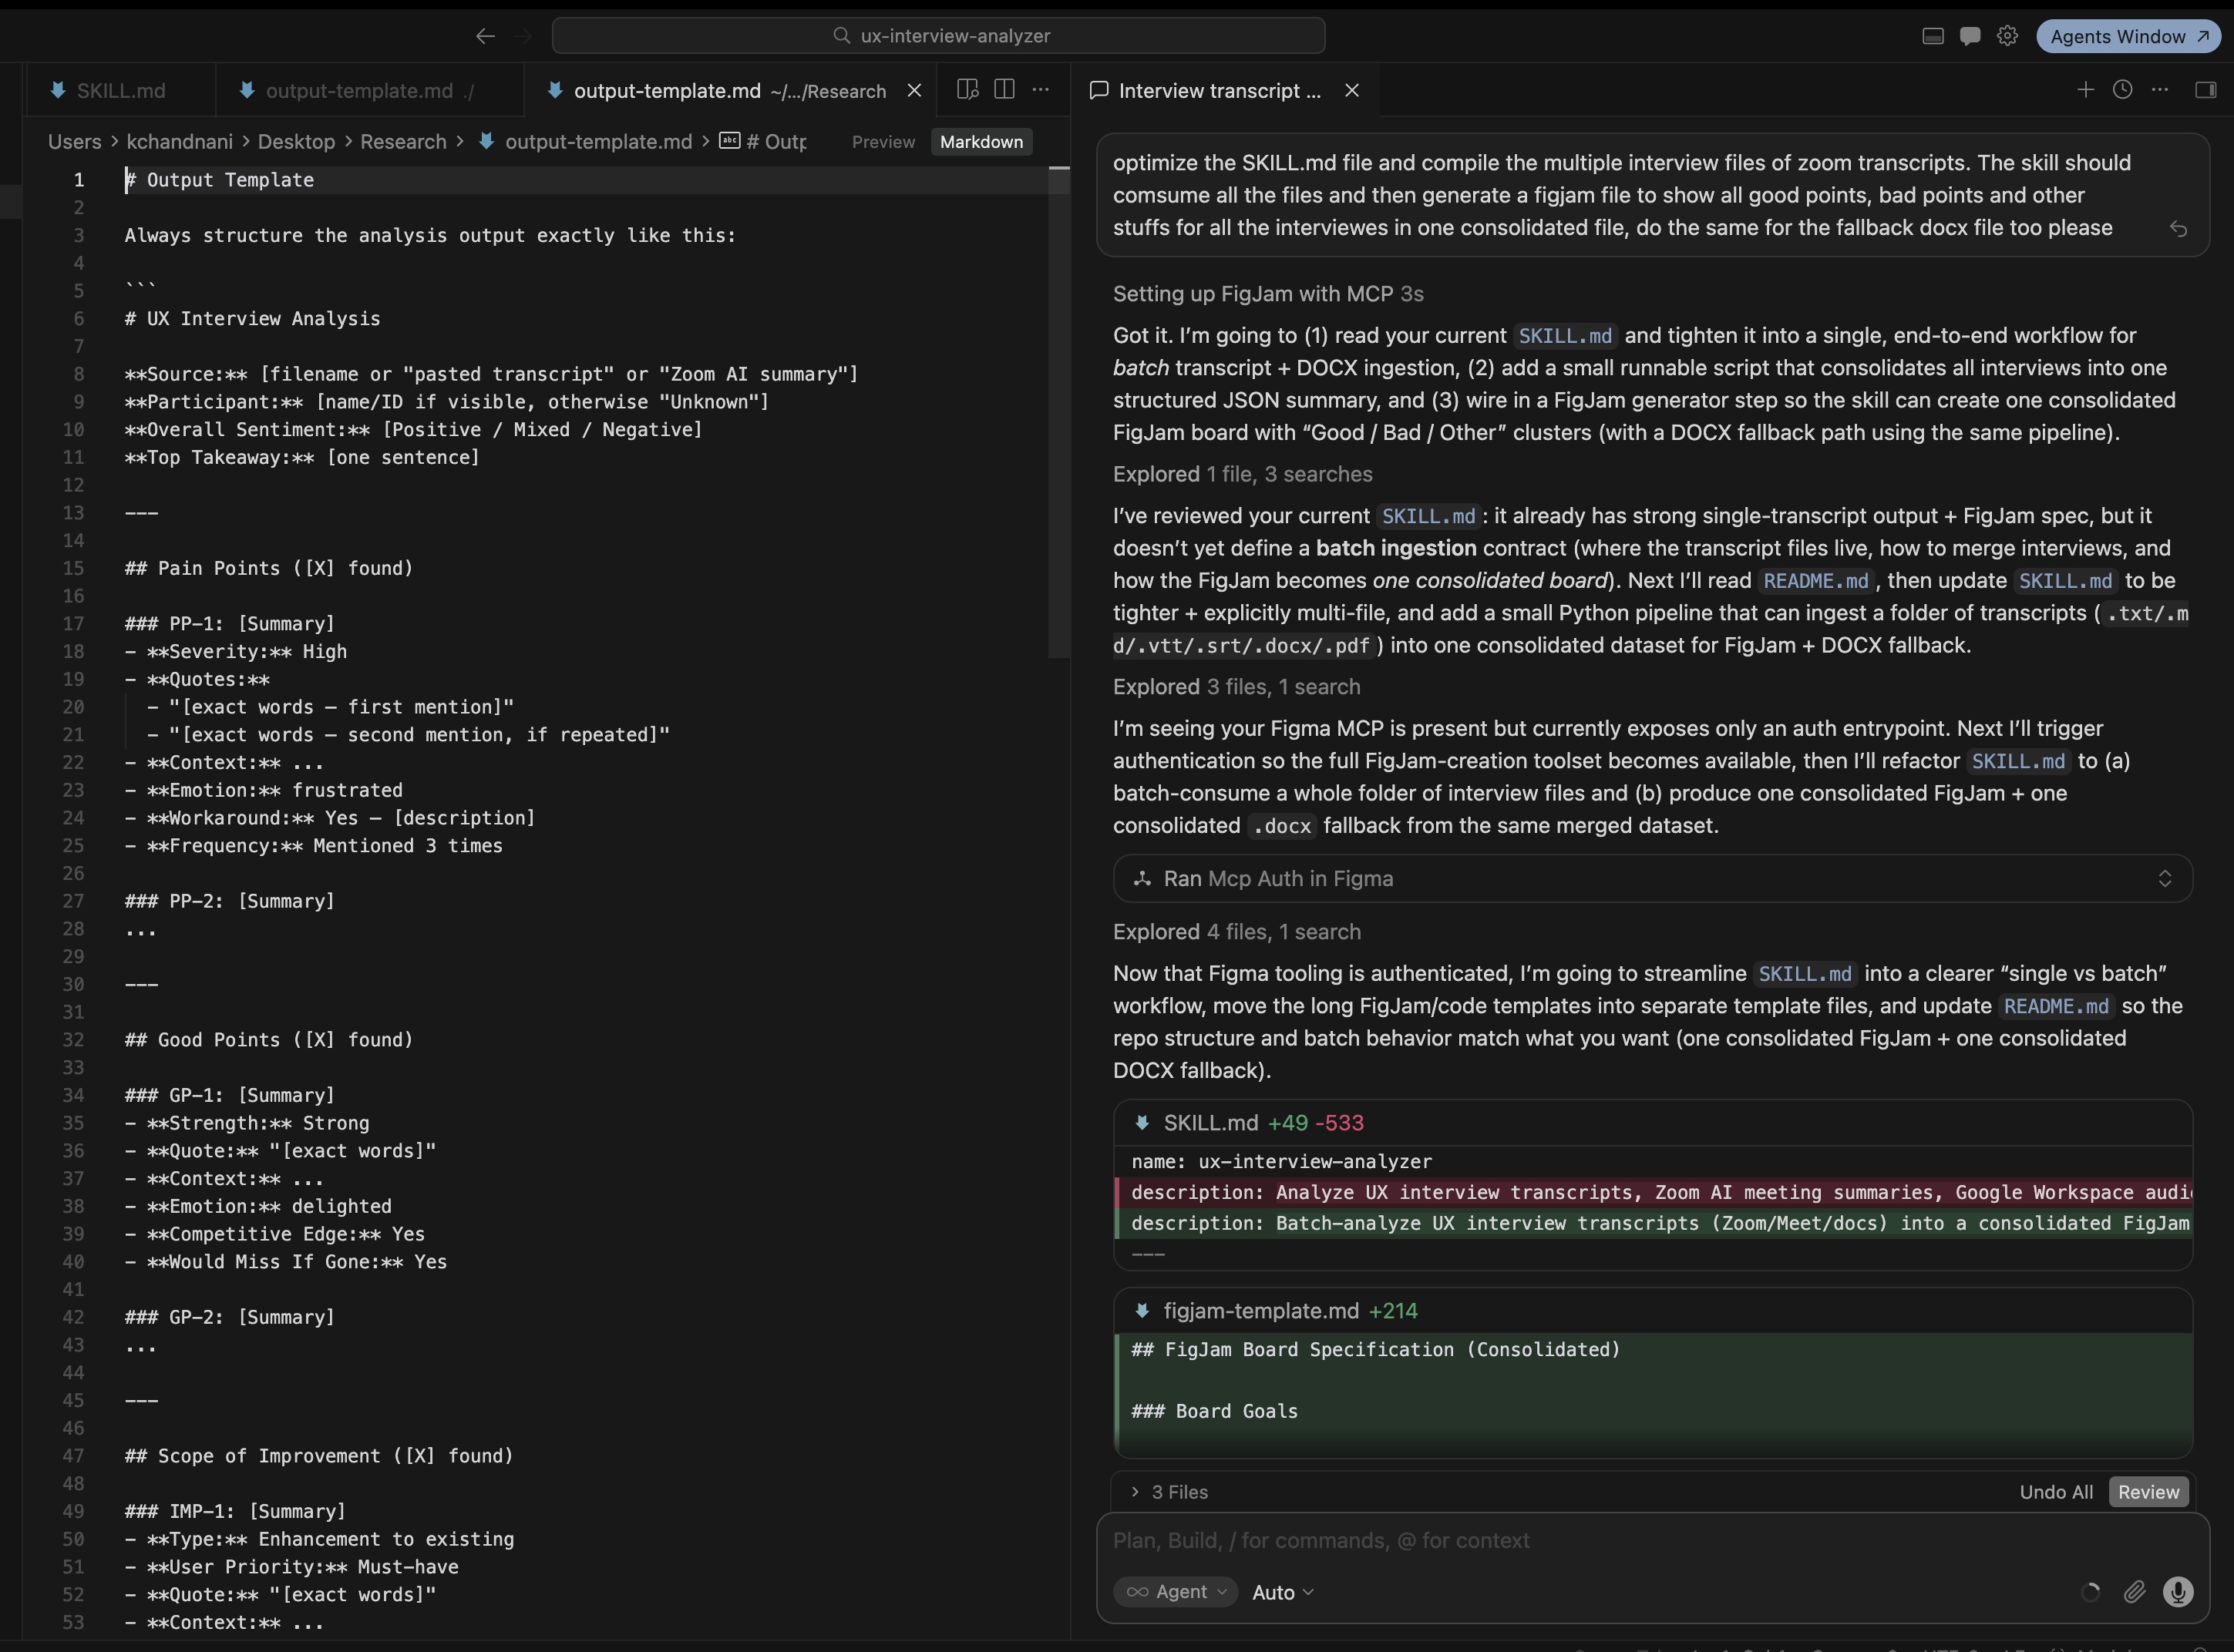2234x1652 pixels.
Task: Open SKILL.md +49 -533 diff header
Action: 1653,1123
